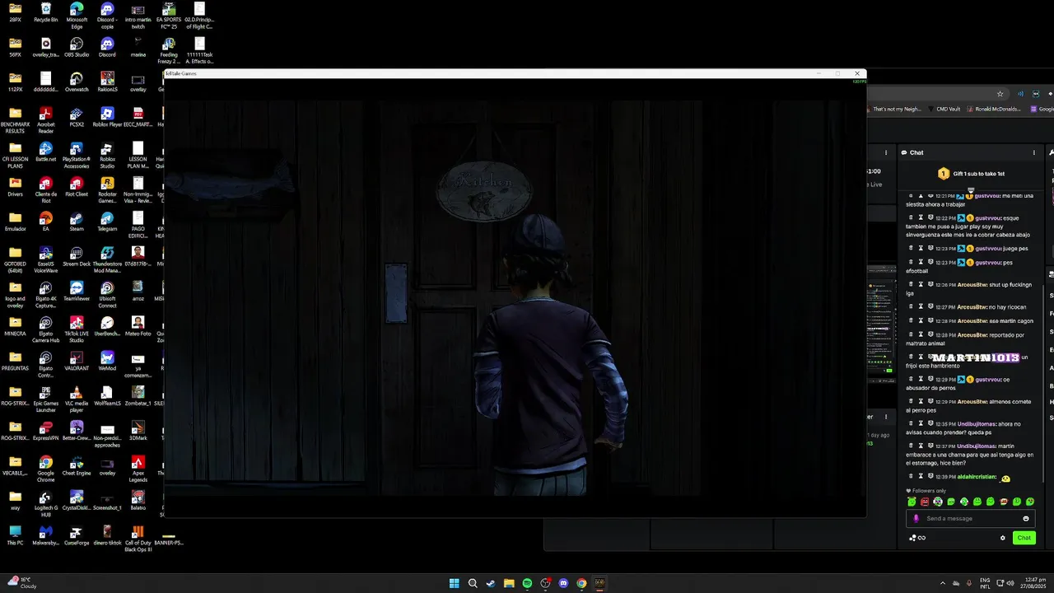Open the emote picker in message field

pyautogui.click(x=1026, y=519)
